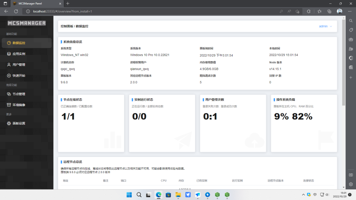This screenshot has width=356, height=200.
Task: Open 面板设置 in the sidebar
Action: [26, 123]
